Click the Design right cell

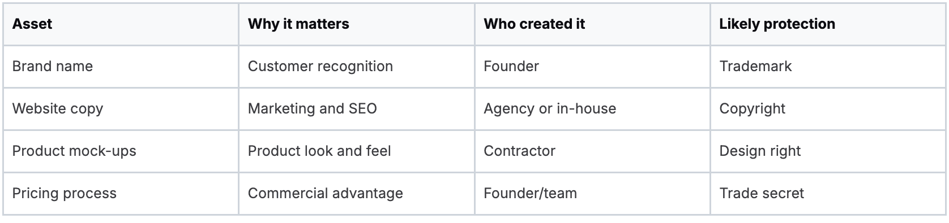[x=828, y=151]
